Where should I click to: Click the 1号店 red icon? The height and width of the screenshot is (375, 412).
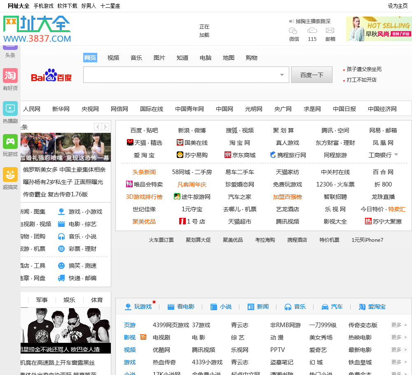(183, 221)
